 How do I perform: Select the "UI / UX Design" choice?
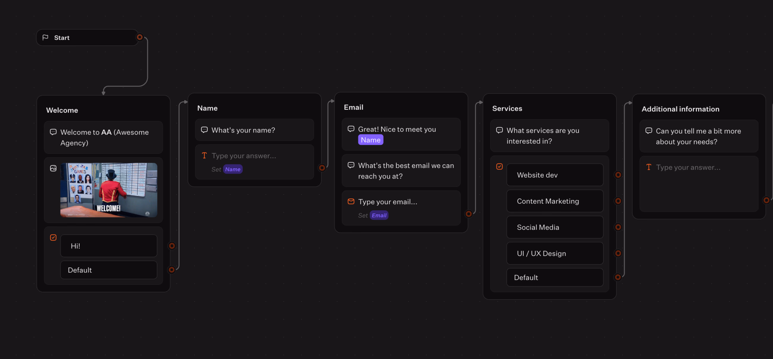point(555,253)
